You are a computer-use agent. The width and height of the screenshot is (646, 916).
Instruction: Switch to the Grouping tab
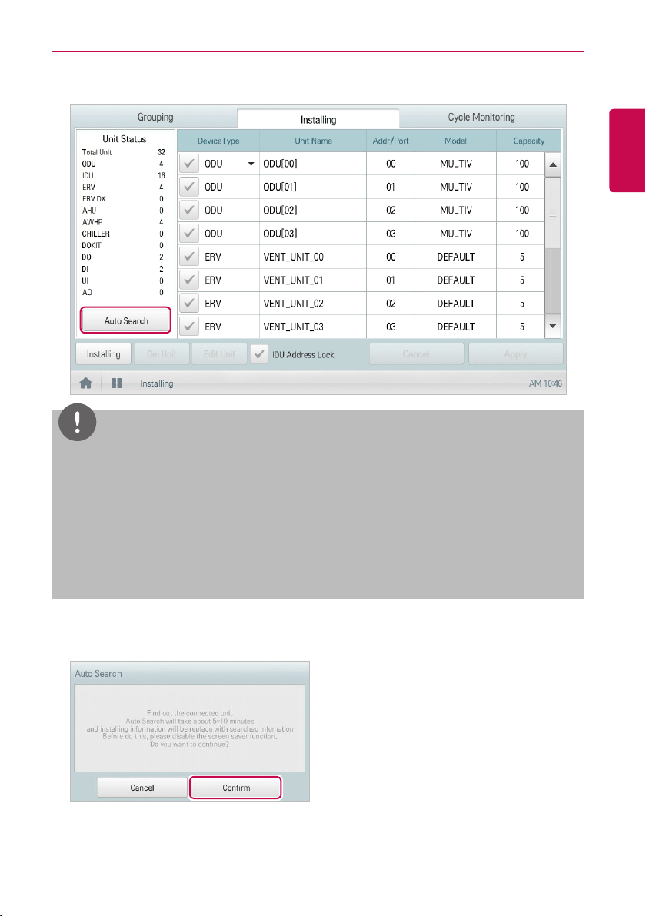(x=155, y=117)
